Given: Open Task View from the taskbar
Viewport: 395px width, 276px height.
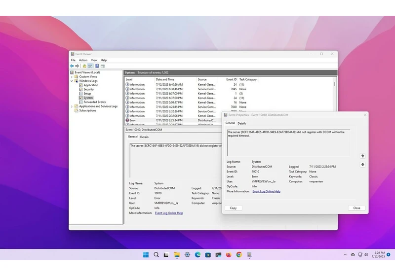Looking at the screenshot, I should pos(166,255).
